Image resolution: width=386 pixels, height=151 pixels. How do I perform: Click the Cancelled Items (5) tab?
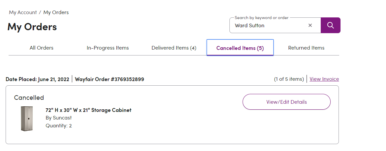(240, 48)
